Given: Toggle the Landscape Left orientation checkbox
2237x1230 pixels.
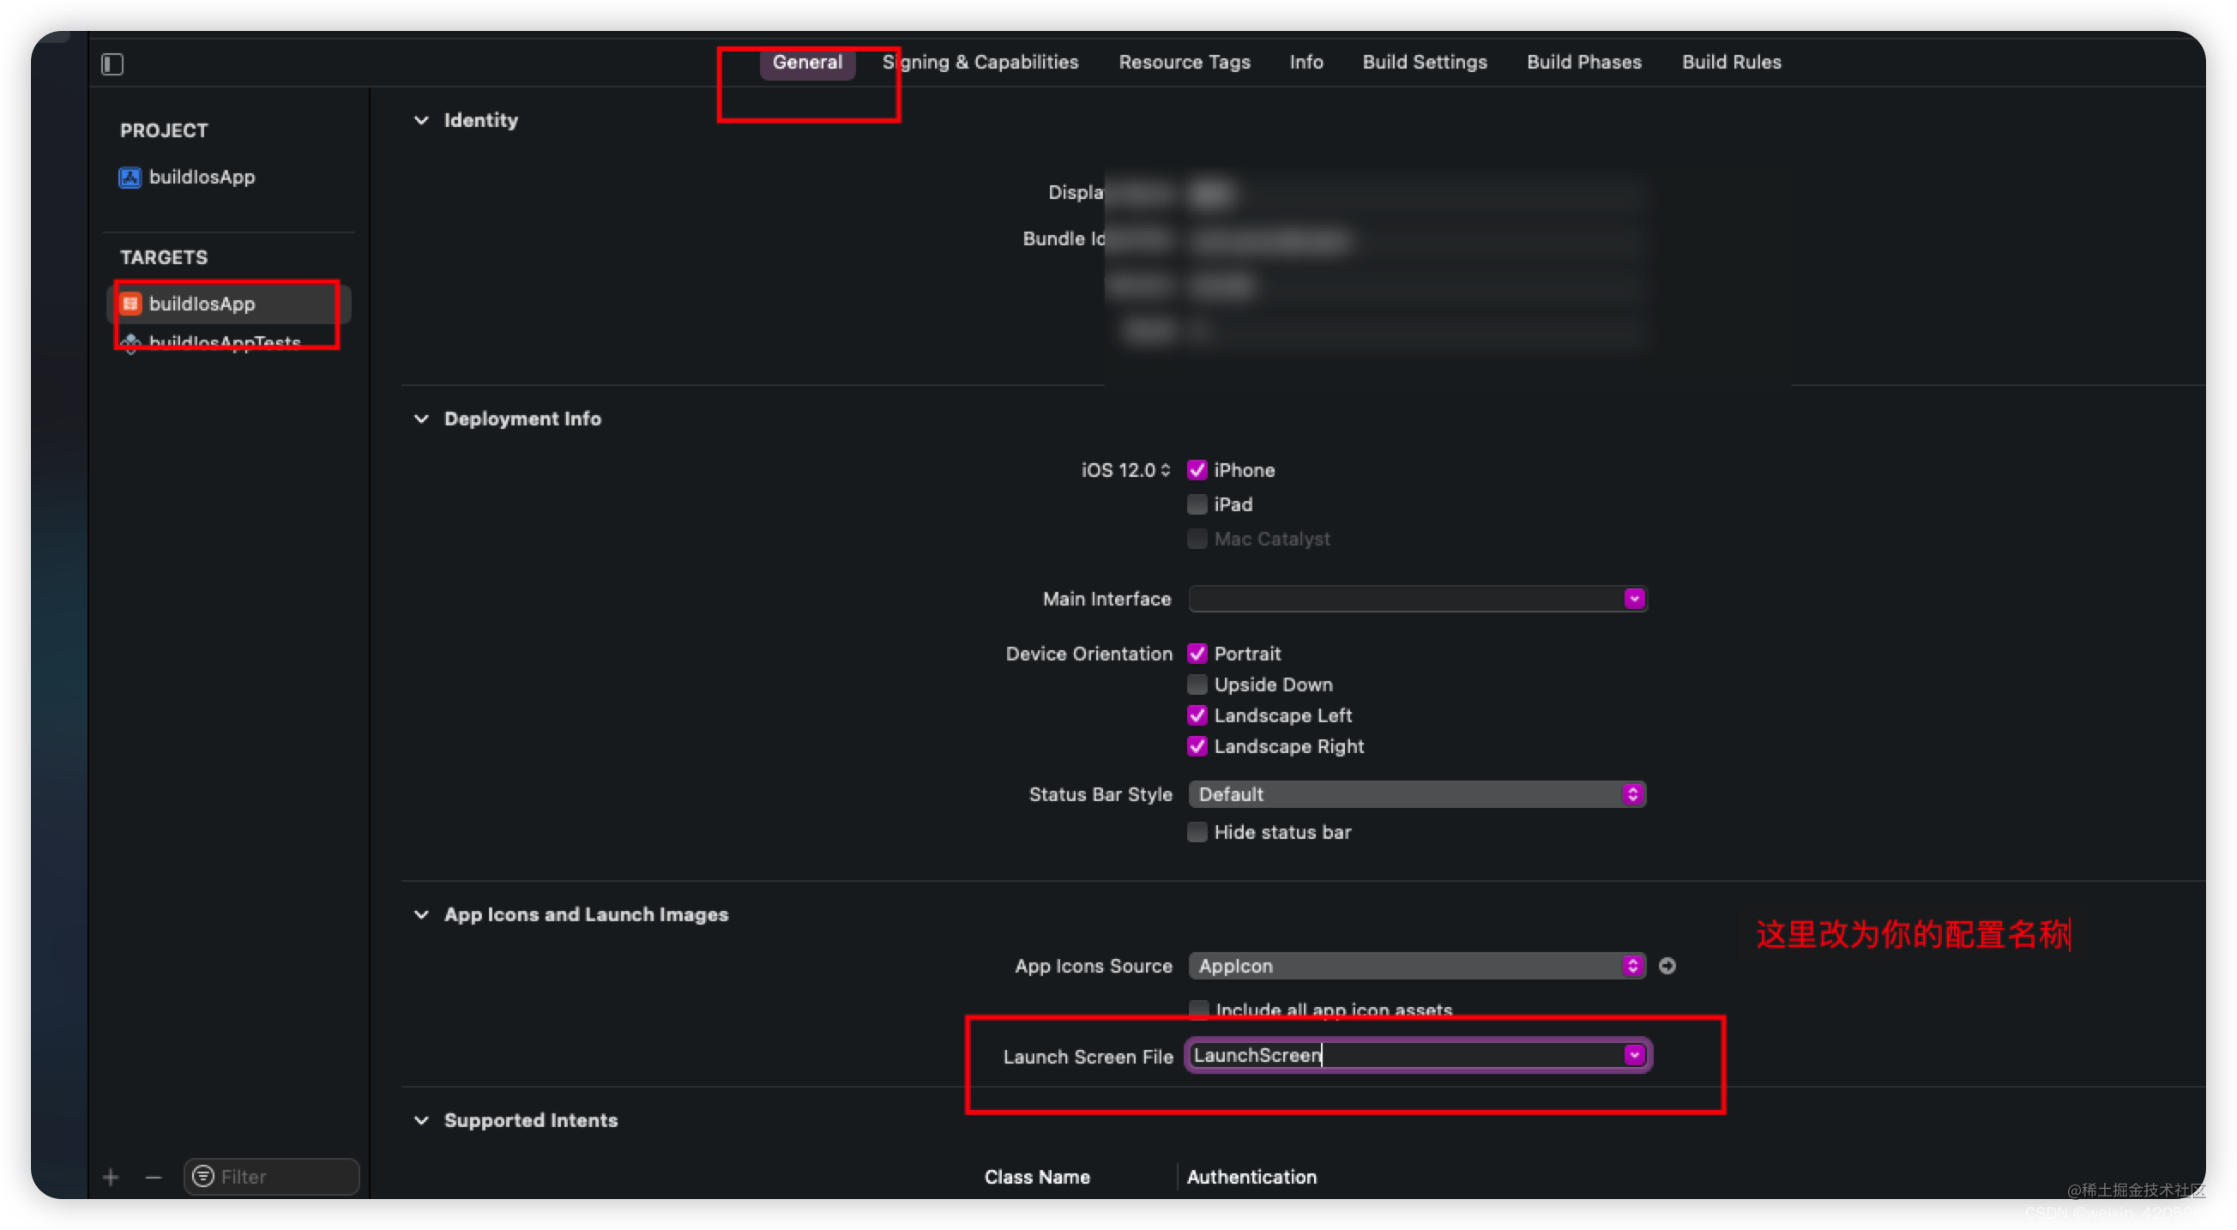Looking at the screenshot, I should [1197, 715].
